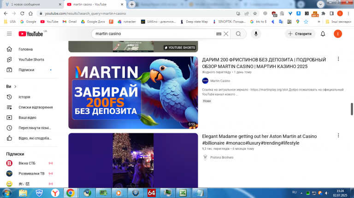
Task: Switch to the '1 новое сообщение' tab
Action: click(31, 4)
